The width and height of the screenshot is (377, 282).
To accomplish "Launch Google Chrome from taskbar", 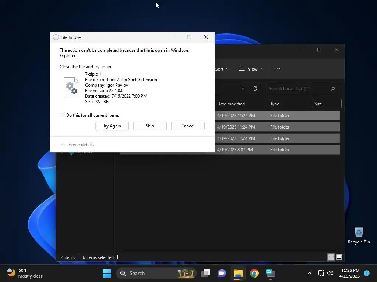I will pos(254,273).
